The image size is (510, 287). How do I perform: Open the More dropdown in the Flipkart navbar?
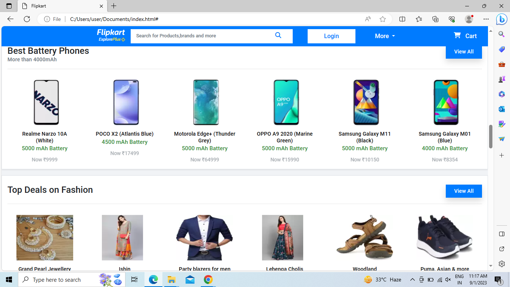click(x=385, y=36)
